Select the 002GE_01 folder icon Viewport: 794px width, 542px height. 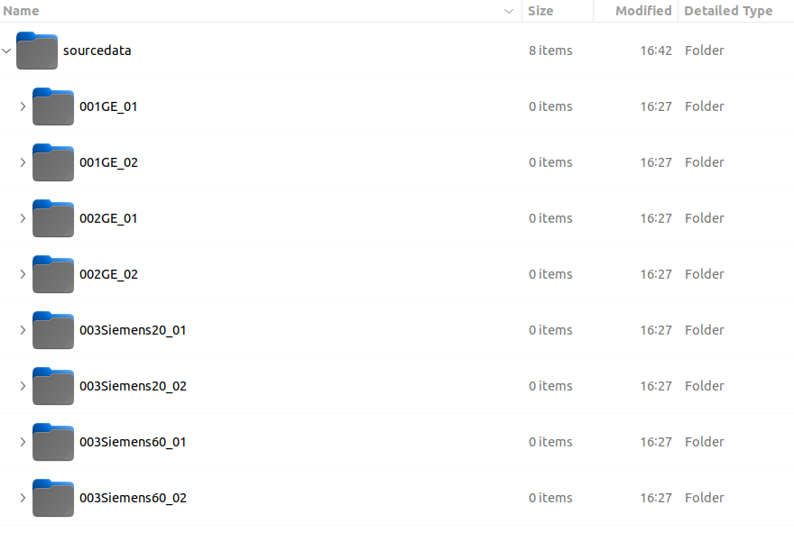[53, 218]
